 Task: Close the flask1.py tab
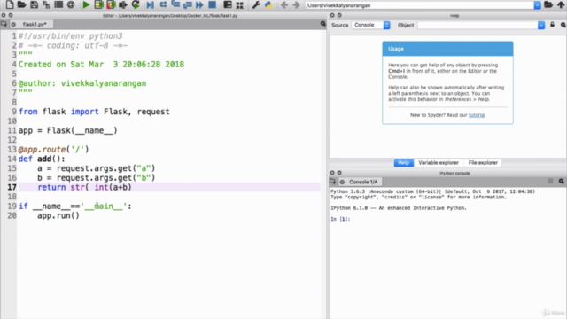pyautogui.click(x=14, y=24)
